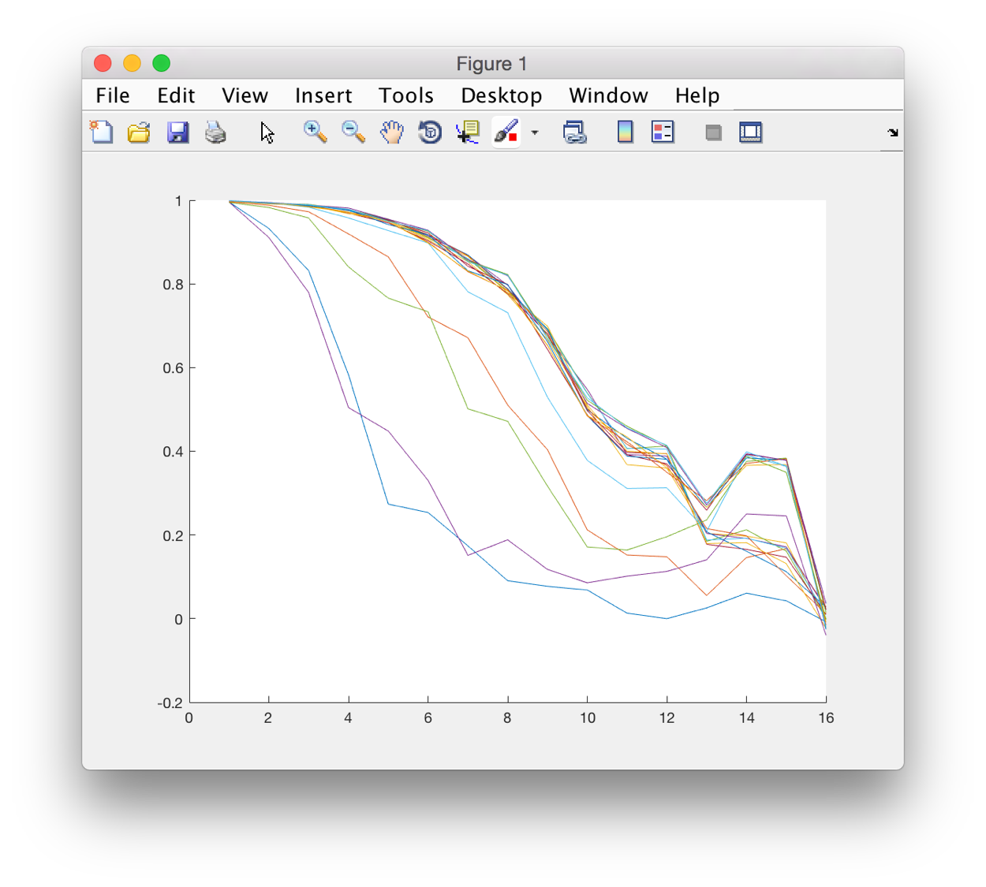Activate the Zoom In tool

pos(316,132)
